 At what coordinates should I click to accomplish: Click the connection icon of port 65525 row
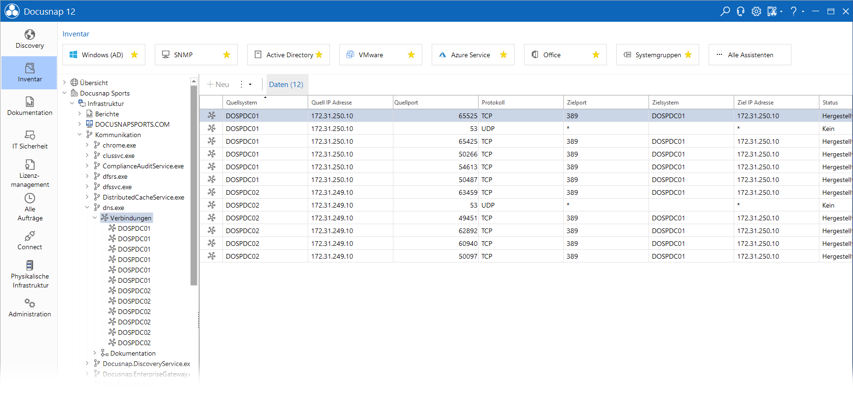pos(212,115)
